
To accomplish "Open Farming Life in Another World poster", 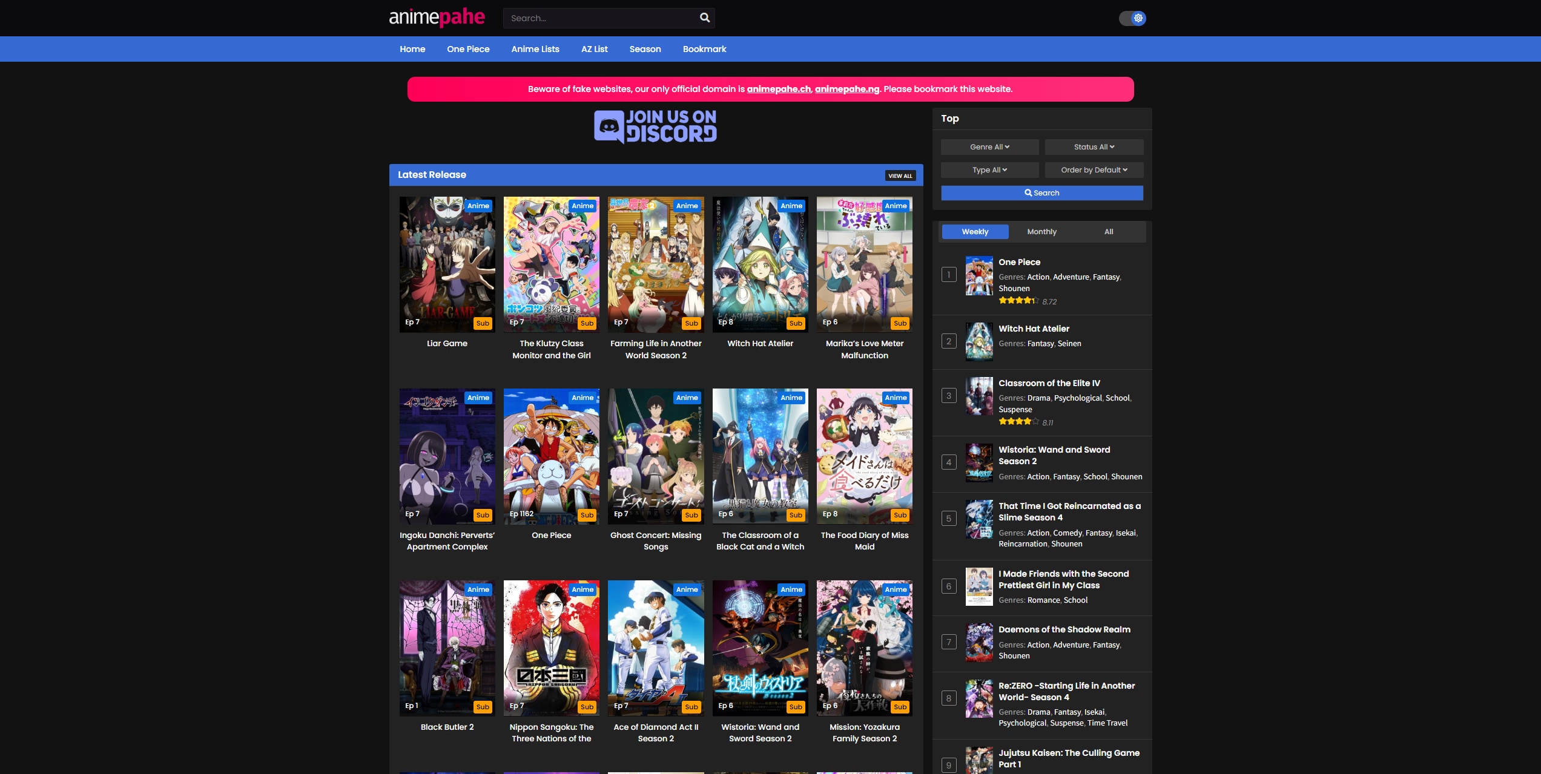I will point(656,264).
